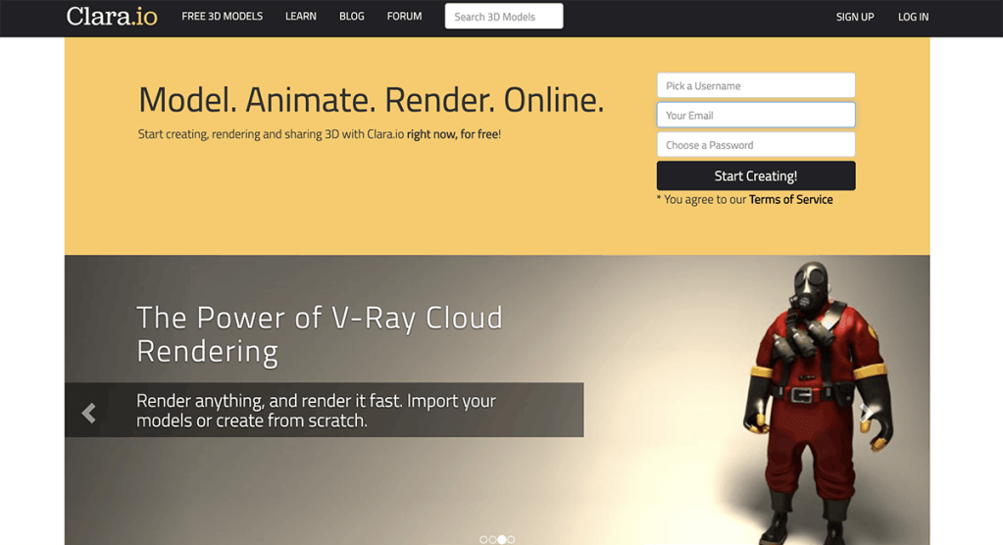Viewport: 1003px width, 545px height.
Task: Jump to the fourth carousel slide dot
Action: (x=511, y=539)
